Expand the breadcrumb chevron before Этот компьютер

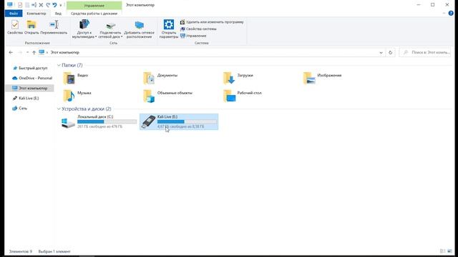47,52
